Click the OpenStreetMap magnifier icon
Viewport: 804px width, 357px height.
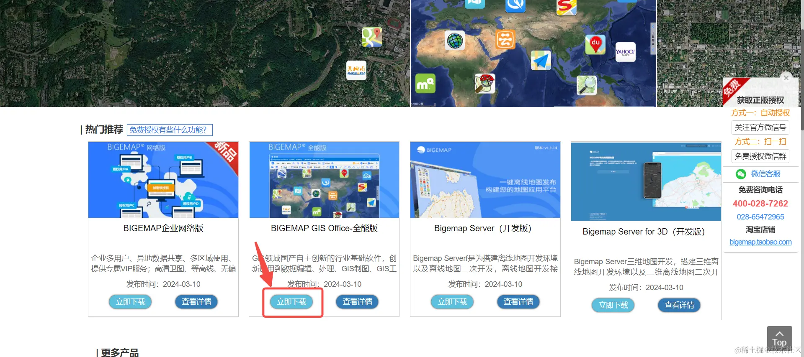[x=586, y=85]
